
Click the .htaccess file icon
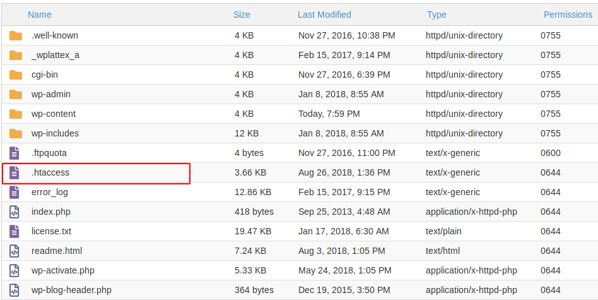15,172
